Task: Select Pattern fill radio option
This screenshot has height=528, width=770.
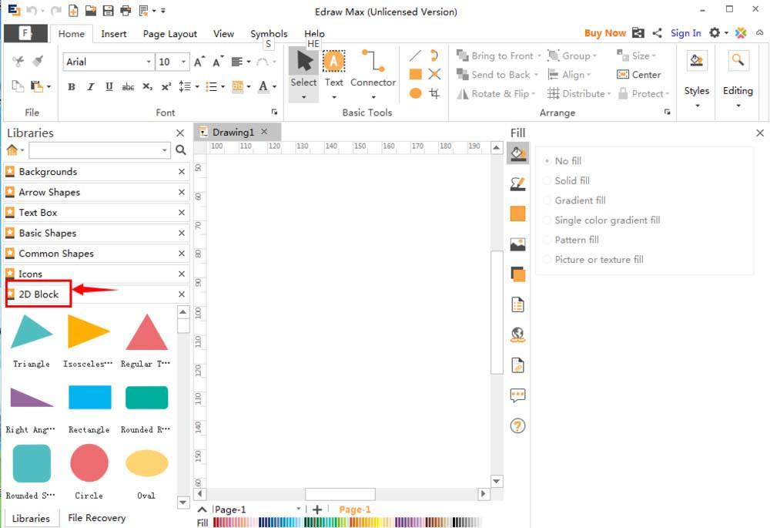Action: pyautogui.click(x=547, y=240)
